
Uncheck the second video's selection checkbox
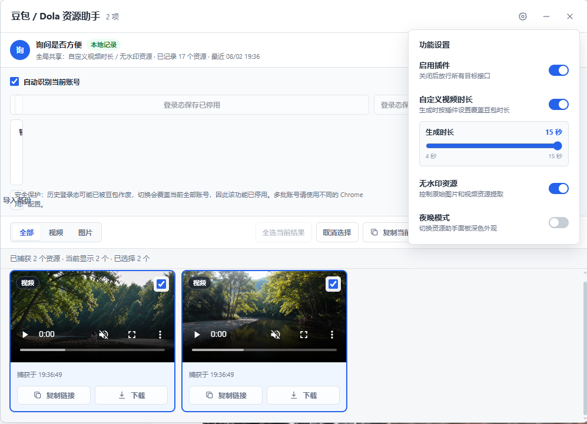[333, 284]
